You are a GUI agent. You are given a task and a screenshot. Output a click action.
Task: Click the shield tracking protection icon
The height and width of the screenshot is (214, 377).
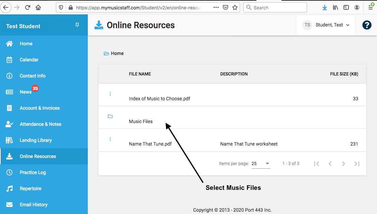point(61,7)
